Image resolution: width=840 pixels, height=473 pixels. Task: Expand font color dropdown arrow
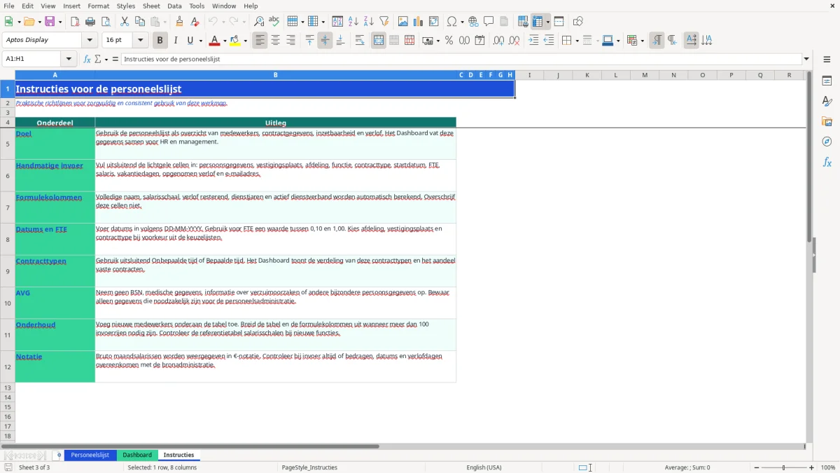tap(225, 41)
